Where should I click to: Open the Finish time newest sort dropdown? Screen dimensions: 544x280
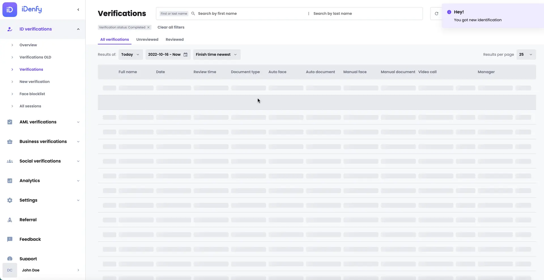pos(216,55)
